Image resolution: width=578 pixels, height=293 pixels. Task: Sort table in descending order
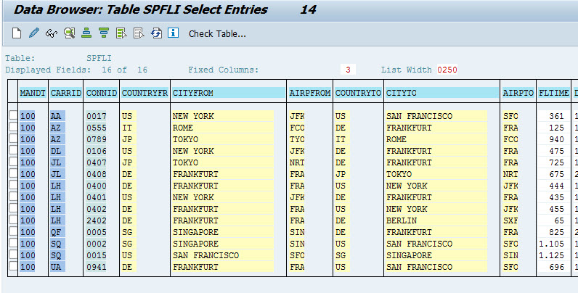pos(104,33)
